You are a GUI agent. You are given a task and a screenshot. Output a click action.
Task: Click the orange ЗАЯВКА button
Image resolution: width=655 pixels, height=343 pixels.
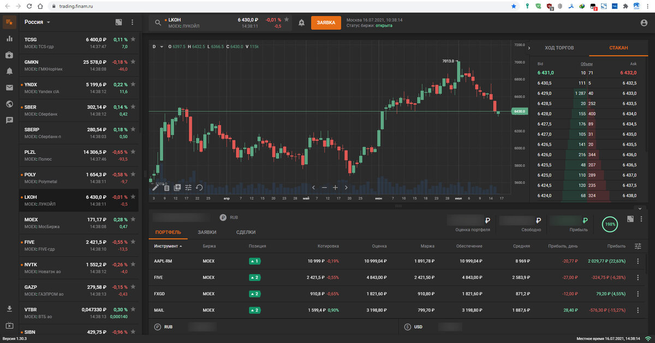click(326, 22)
